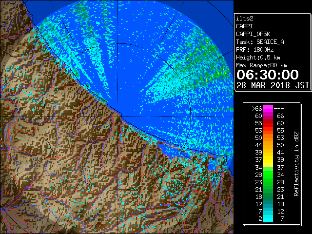The width and height of the screenshot is (312, 234).
Task: Select the 'CAPPI_0P5K' product label
Action: click(x=253, y=34)
